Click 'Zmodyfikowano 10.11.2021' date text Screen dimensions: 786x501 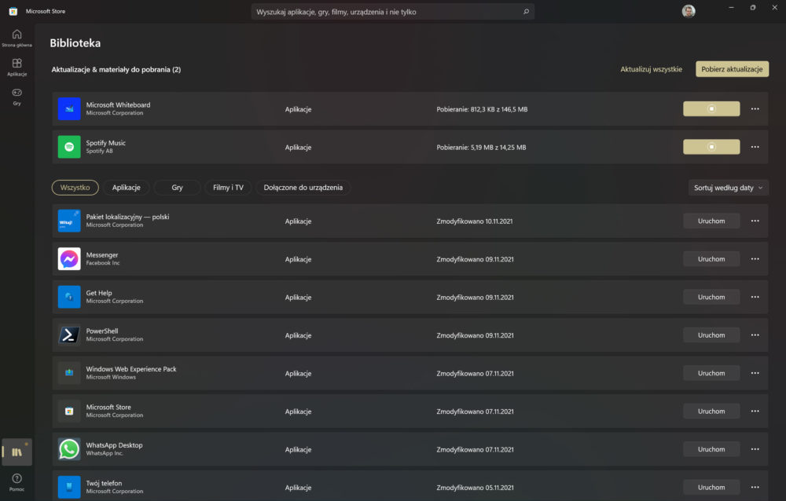(475, 221)
